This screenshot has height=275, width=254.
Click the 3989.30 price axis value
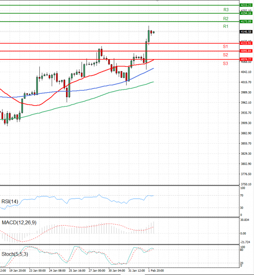[x=246, y=92]
